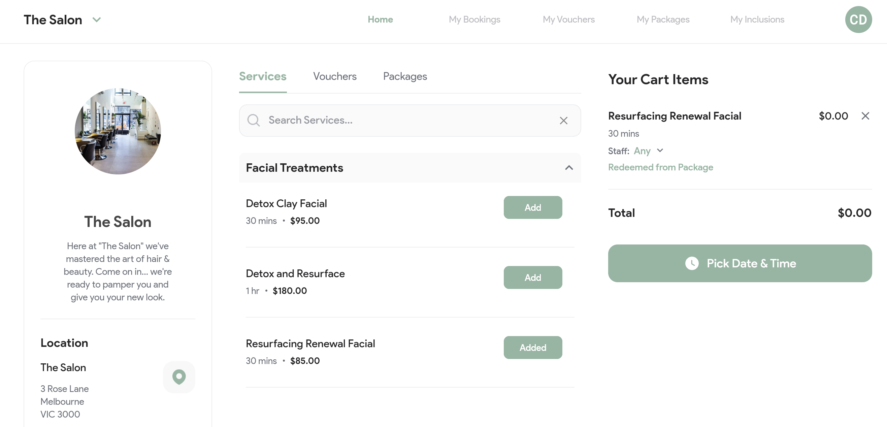This screenshot has width=887, height=427.
Task: Remove Resurfacing Renewal Facial from cart
Action: pos(865,116)
